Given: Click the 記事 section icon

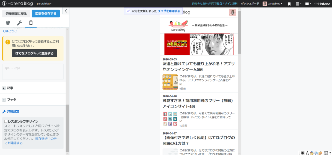Looking at the screenshot, I should 4,88.
